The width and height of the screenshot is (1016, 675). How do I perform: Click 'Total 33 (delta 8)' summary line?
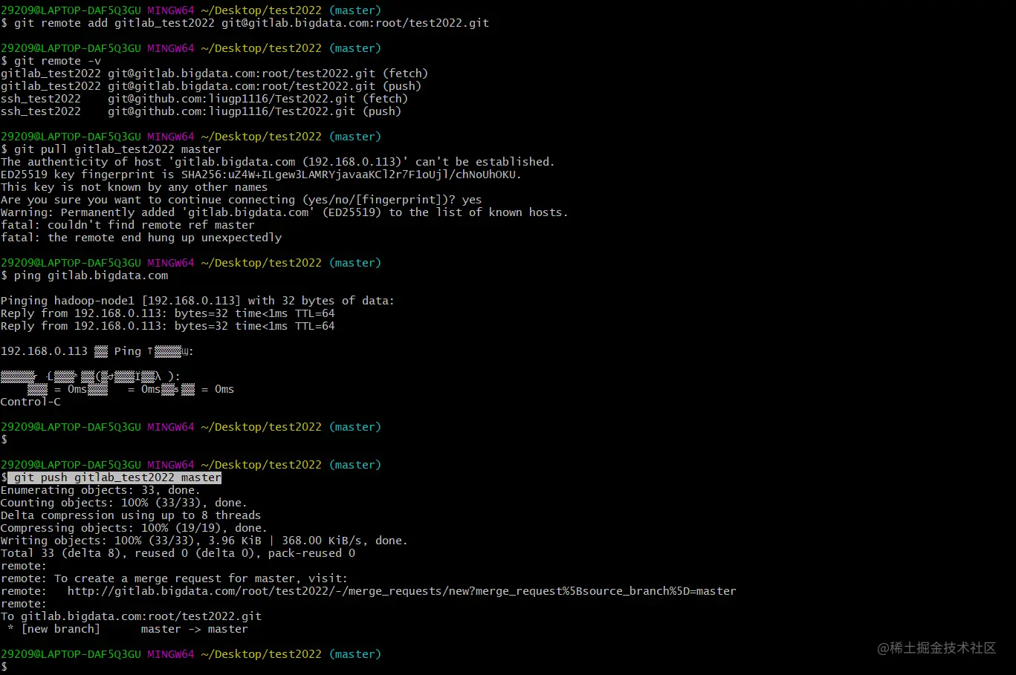pyautogui.click(x=178, y=553)
